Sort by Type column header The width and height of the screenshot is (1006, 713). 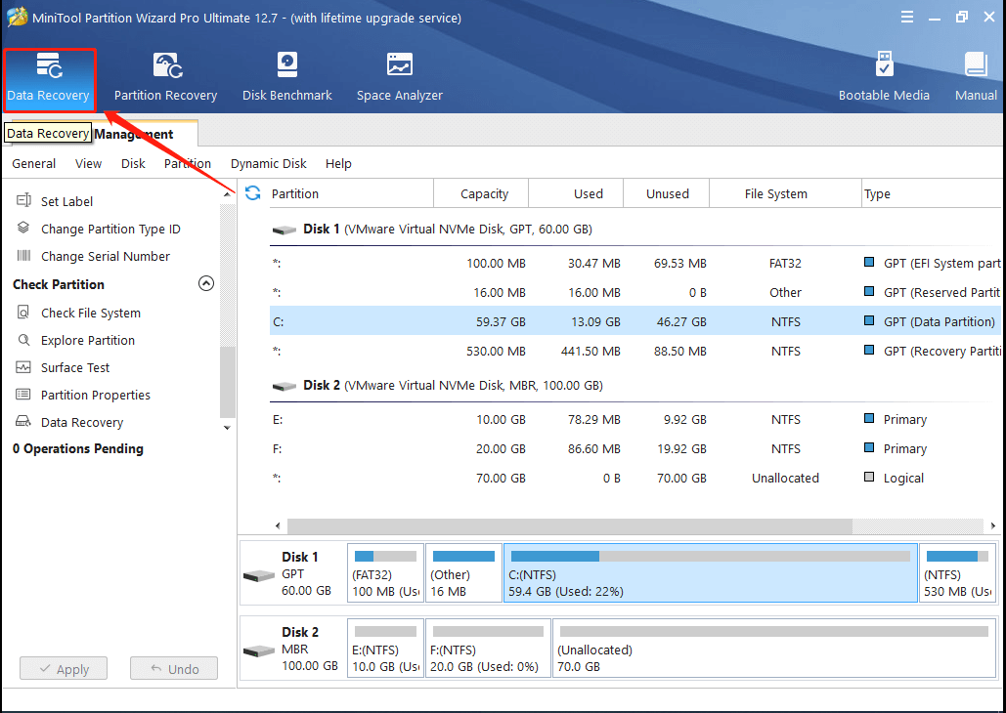931,193
